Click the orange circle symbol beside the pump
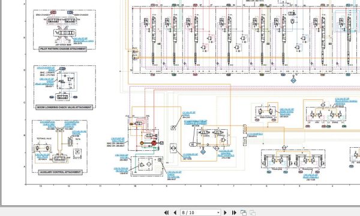Viewport: 360px width, 216px height. (x=142, y=143)
